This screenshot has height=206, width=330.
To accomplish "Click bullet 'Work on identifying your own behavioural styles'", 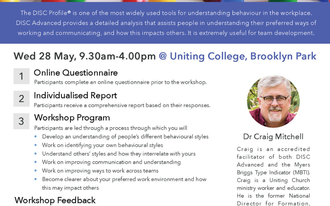I will coord(102,145).
